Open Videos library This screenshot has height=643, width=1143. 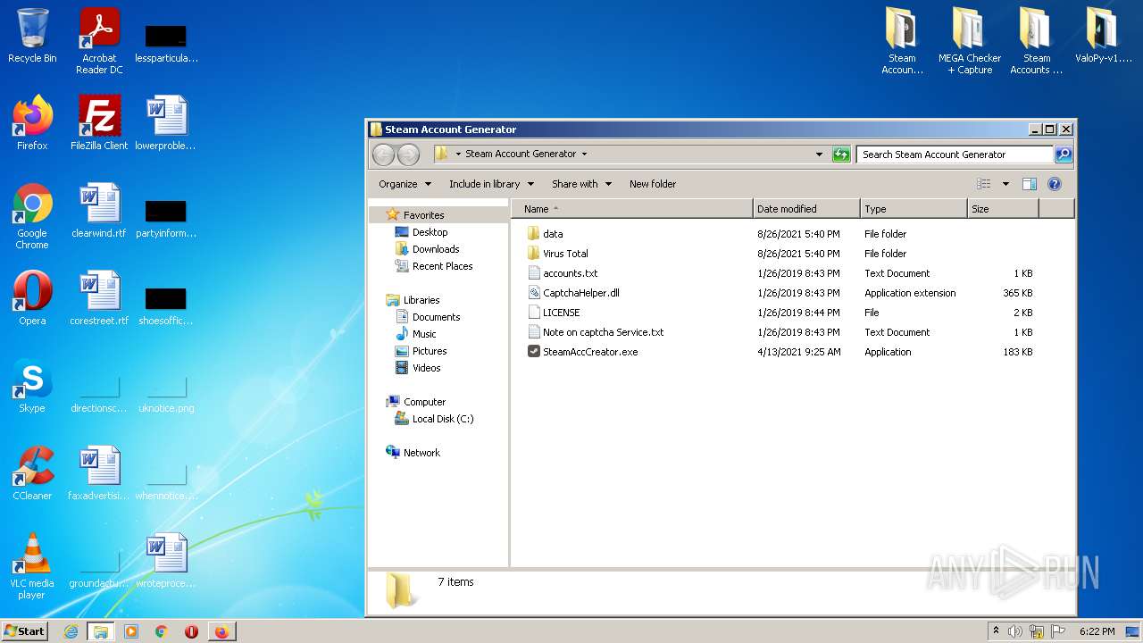coord(426,368)
